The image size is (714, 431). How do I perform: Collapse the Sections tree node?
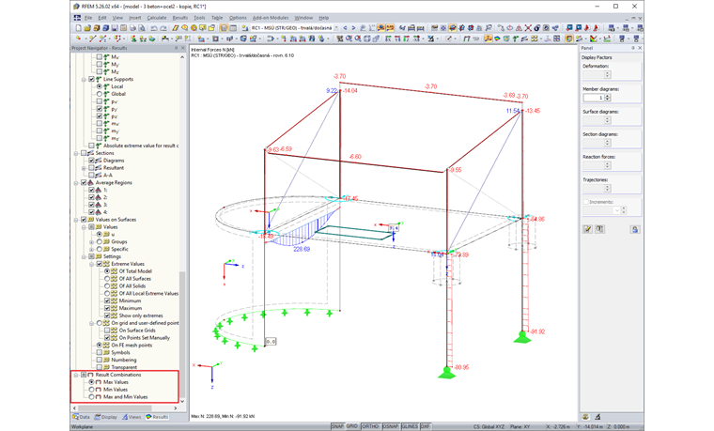click(76, 153)
